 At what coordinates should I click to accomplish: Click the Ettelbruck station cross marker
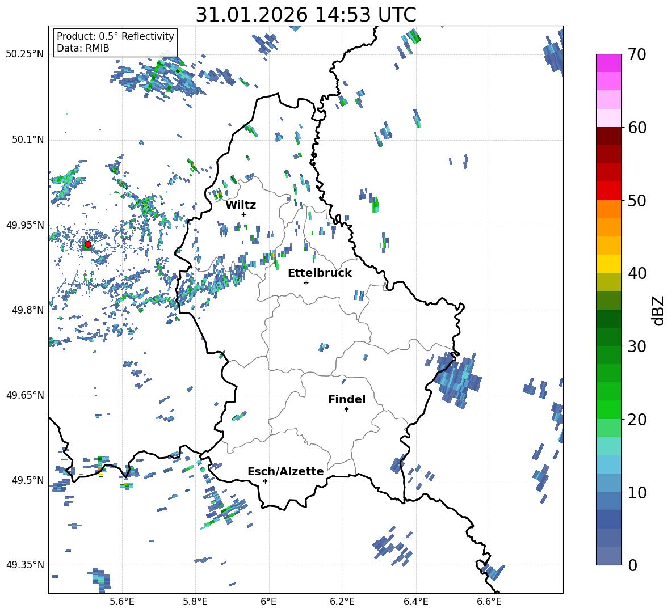(306, 282)
